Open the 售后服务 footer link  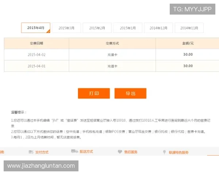[131, 152]
